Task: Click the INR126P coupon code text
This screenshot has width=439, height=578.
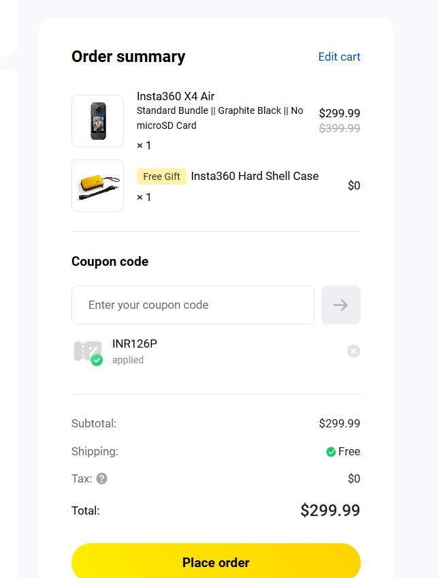Action: (135, 344)
